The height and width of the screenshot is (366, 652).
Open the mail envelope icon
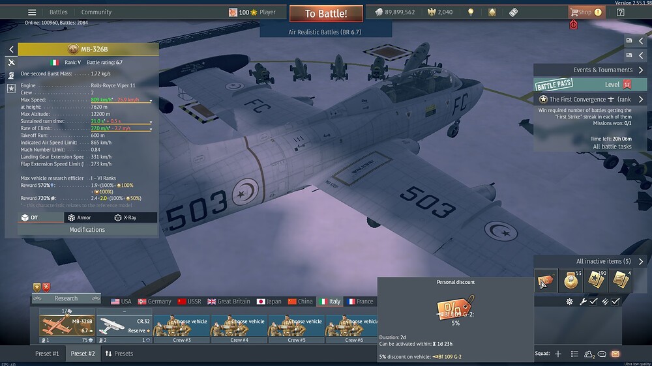click(615, 354)
